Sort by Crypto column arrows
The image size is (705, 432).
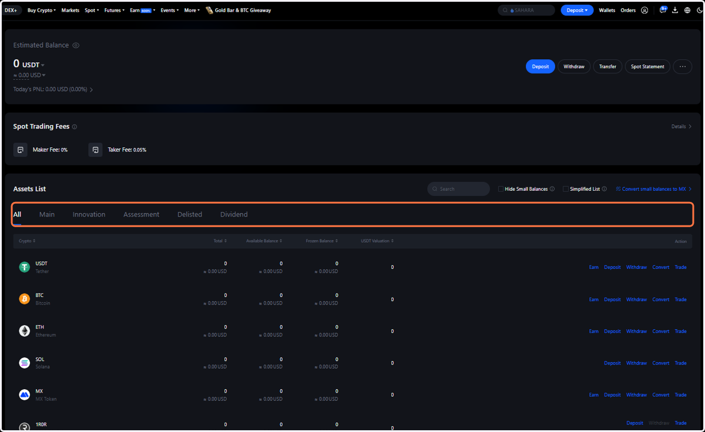(34, 241)
